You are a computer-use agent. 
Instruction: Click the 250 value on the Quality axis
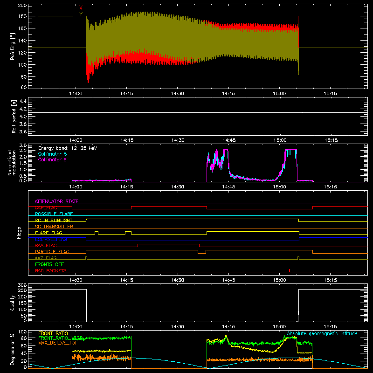[x=22, y=290]
